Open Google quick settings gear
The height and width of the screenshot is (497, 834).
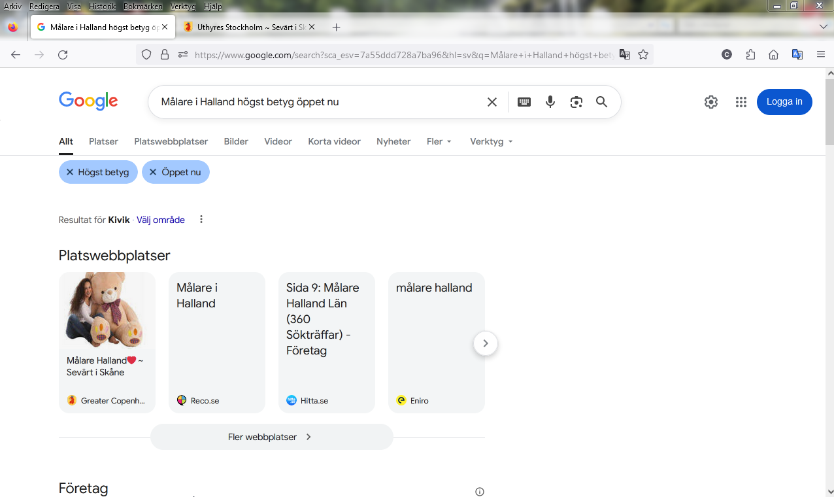click(711, 102)
